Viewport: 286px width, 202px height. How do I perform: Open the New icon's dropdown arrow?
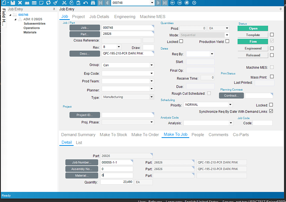pyautogui.click(x=8, y=3)
